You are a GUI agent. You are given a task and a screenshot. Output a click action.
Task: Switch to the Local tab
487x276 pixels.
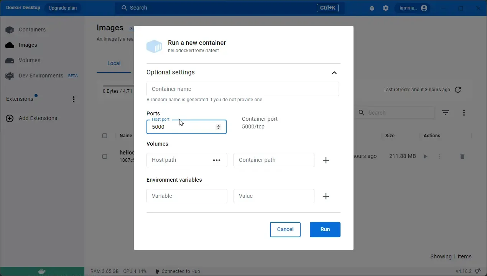pyautogui.click(x=114, y=63)
